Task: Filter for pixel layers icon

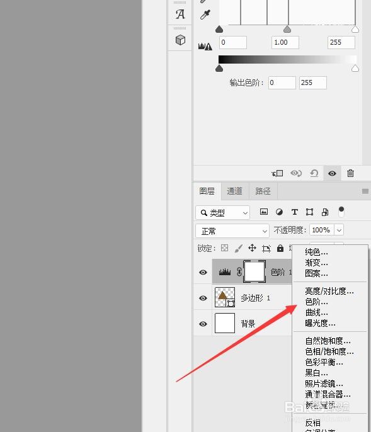Action: coord(264,212)
